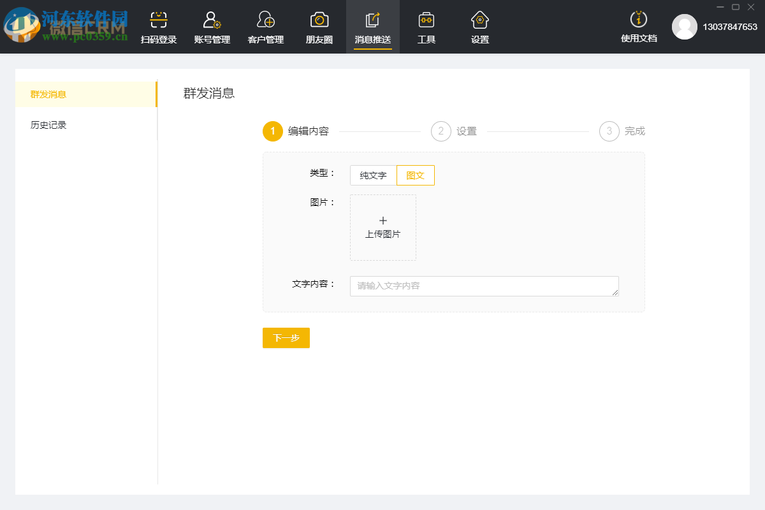Select 图文 image-text message type
The width and height of the screenshot is (765, 510).
[x=415, y=175]
